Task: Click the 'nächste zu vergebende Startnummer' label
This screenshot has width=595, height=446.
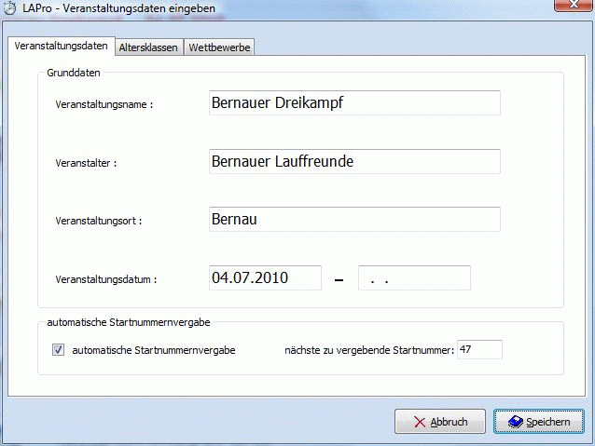Action: (369, 351)
